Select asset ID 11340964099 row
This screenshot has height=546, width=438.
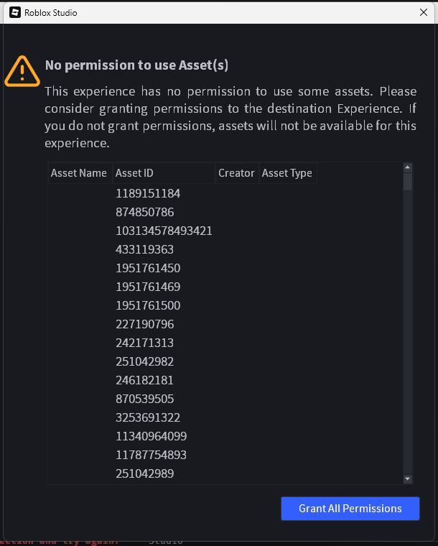151,437
